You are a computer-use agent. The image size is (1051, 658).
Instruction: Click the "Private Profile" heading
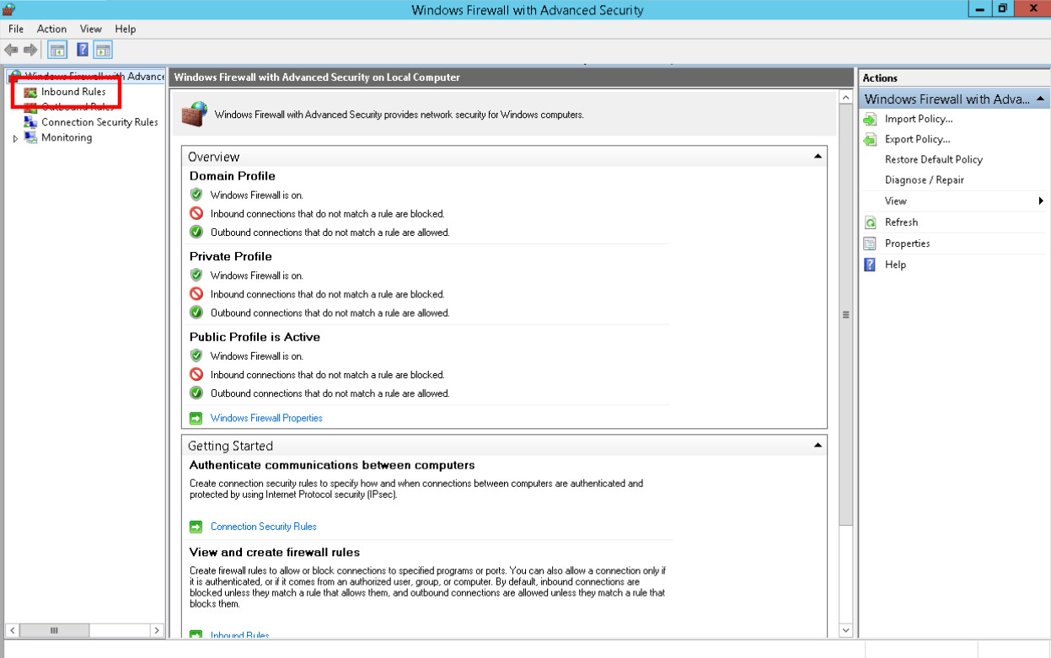231,256
